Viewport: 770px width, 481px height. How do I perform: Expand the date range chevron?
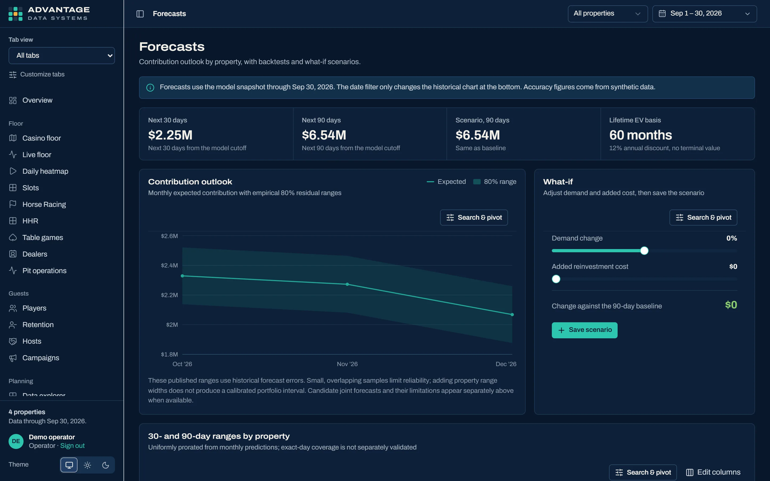click(748, 14)
